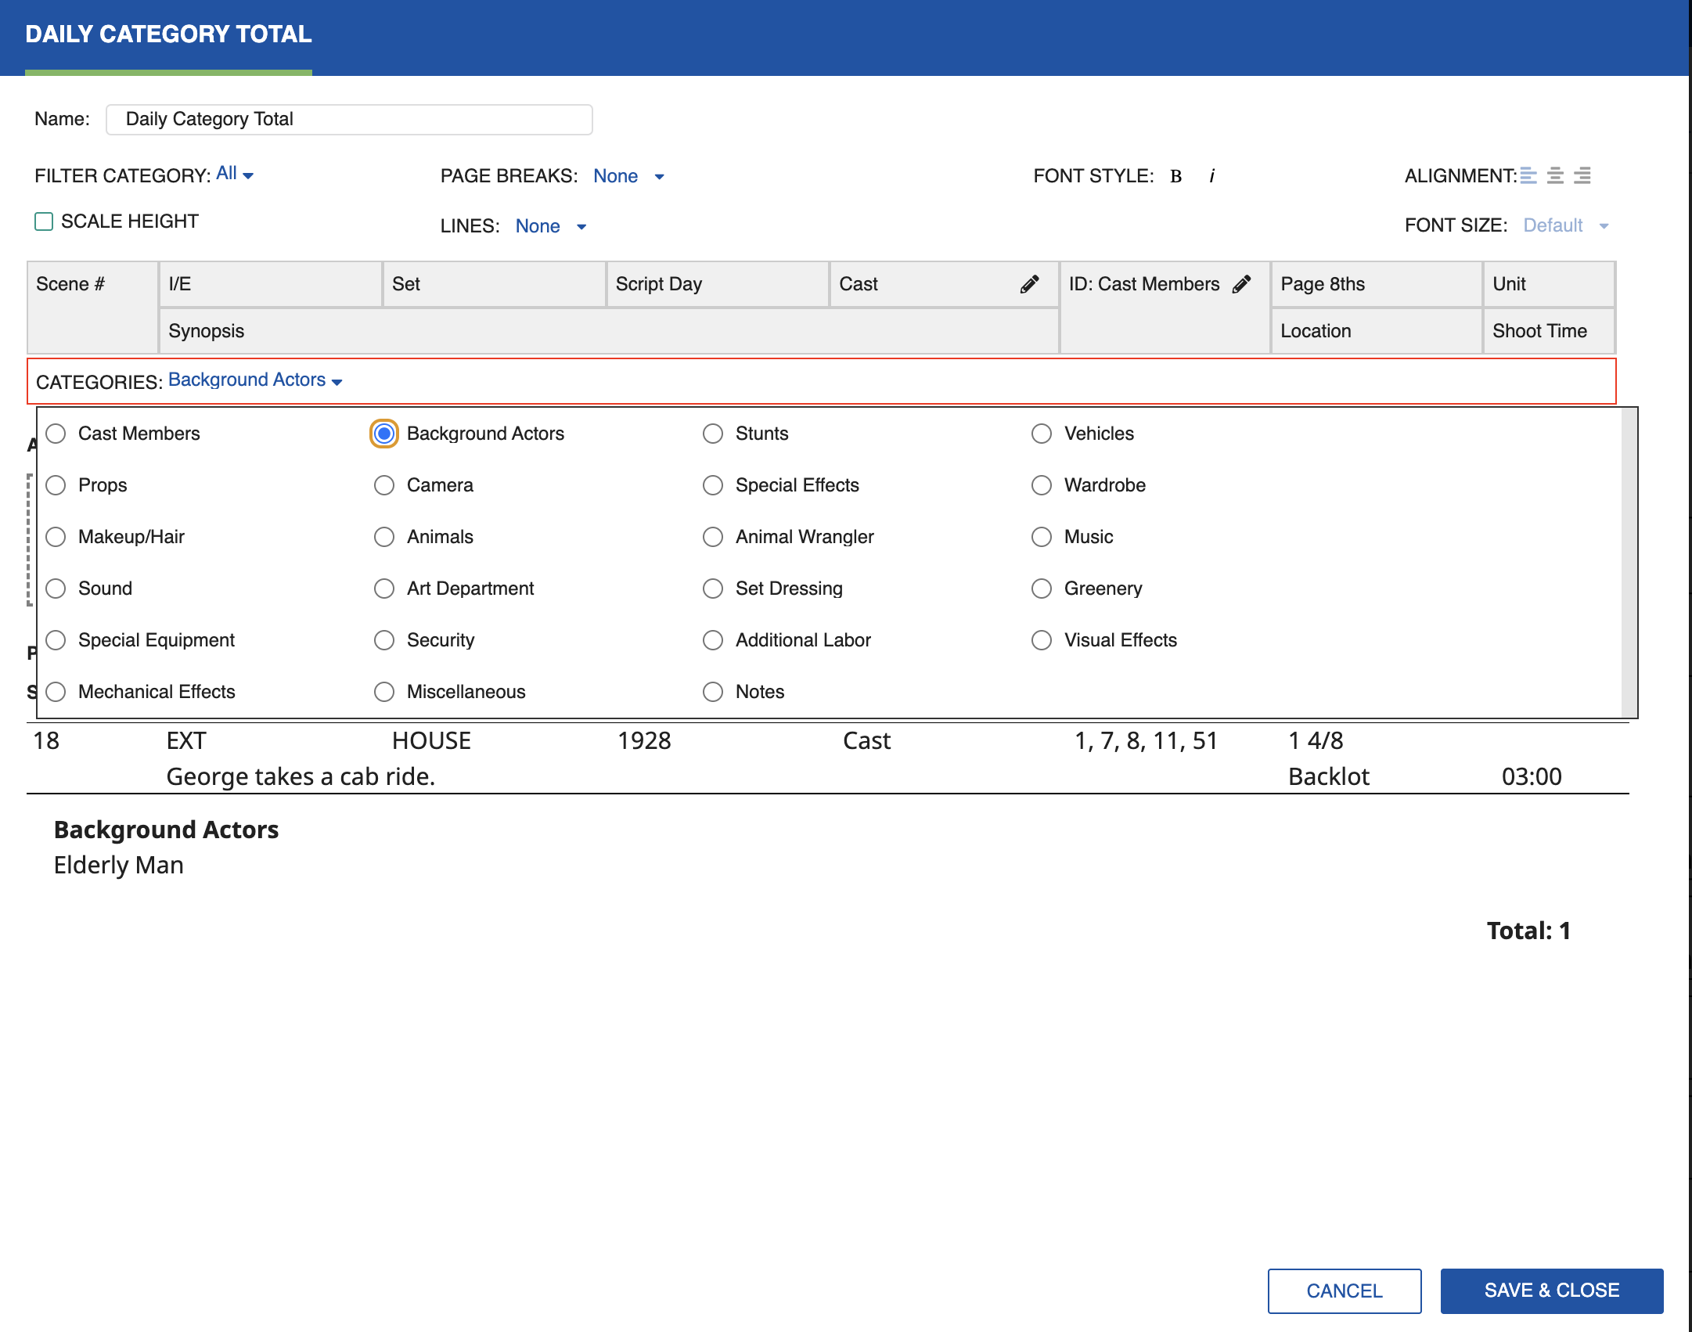Click the Cancel button
The height and width of the screenshot is (1332, 1692).
tap(1344, 1290)
